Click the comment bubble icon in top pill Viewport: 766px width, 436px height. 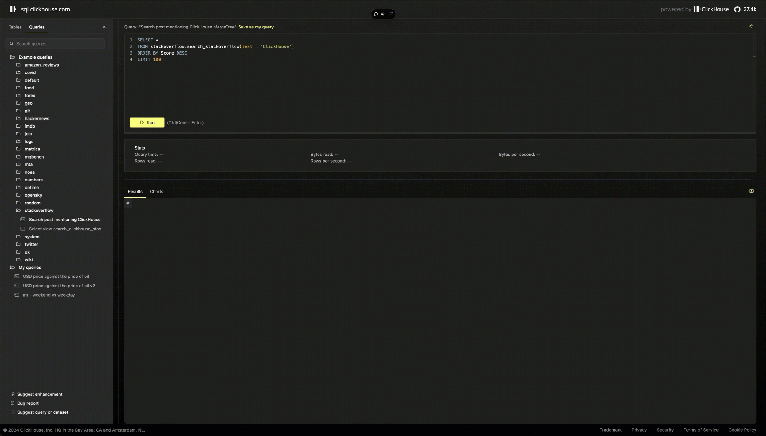coord(376,14)
